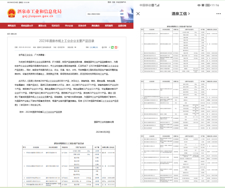Open the second table image in mobile view

pos(179,105)
